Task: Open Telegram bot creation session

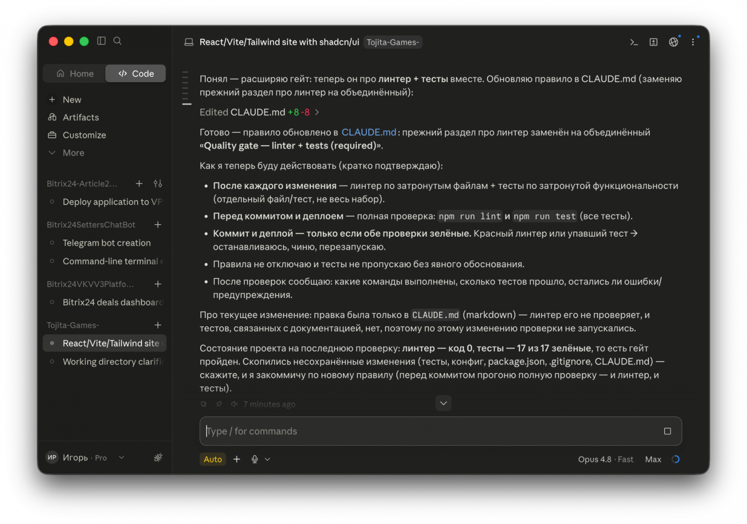Action: tap(105, 243)
